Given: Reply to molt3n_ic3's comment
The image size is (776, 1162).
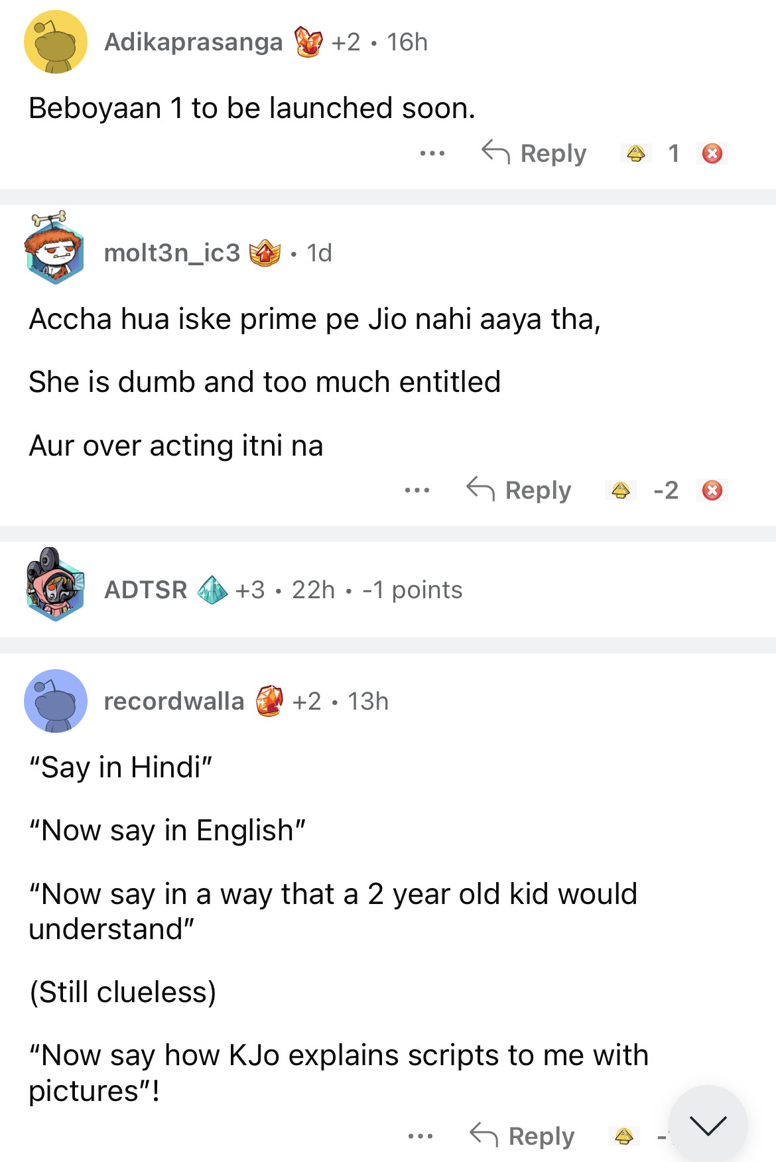Looking at the screenshot, I should point(519,491).
